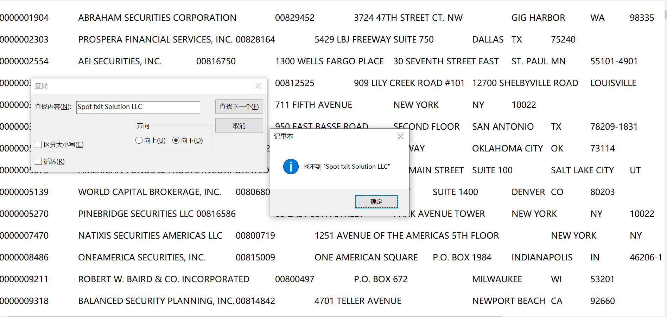Click the ID 0000001904
The width and height of the screenshot is (667, 317).
tap(24, 18)
